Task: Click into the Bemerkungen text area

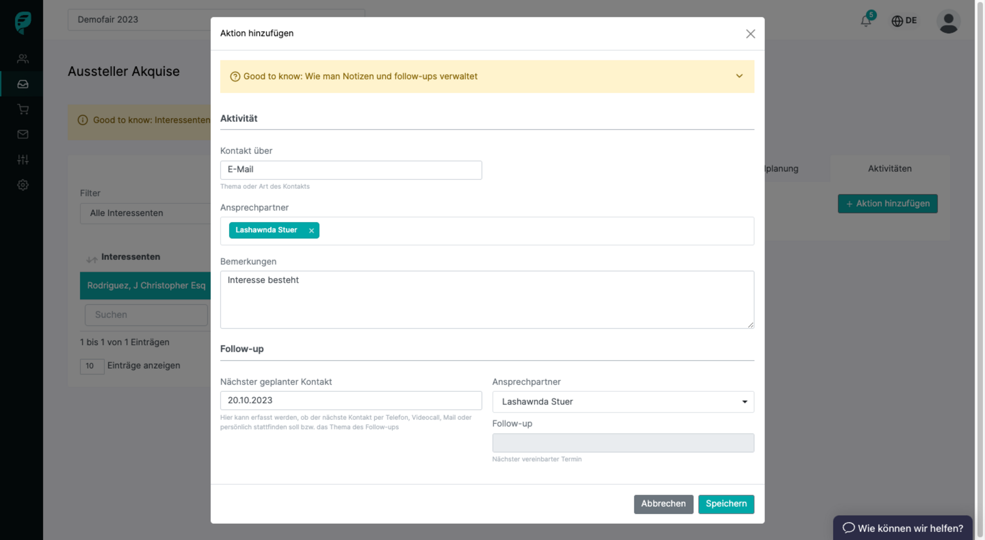Action: click(486, 300)
